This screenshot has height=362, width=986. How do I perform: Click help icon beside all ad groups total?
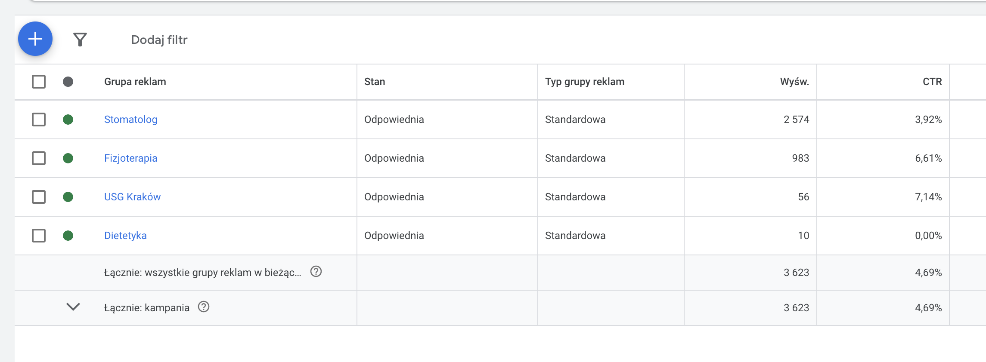tap(316, 272)
